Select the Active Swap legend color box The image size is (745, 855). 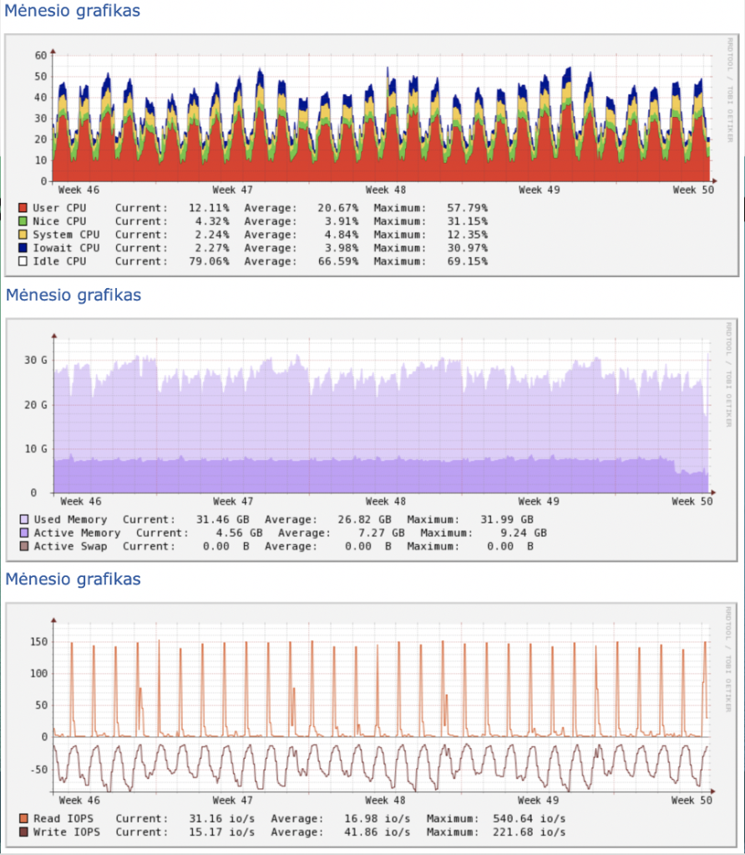(x=23, y=546)
